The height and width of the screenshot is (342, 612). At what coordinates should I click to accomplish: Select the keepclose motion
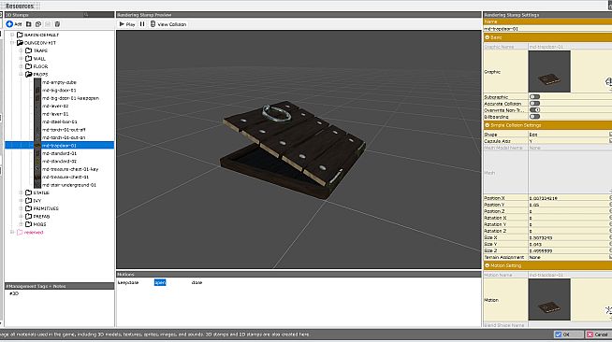[x=128, y=282]
